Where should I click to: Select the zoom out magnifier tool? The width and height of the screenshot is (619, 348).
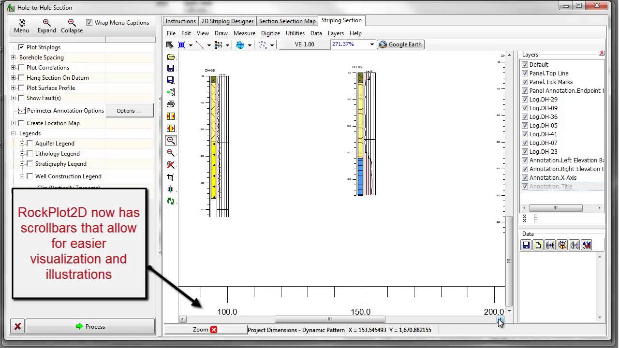(x=171, y=153)
